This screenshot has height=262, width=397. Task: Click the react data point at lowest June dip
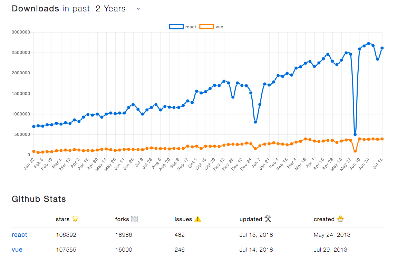click(355, 134)
